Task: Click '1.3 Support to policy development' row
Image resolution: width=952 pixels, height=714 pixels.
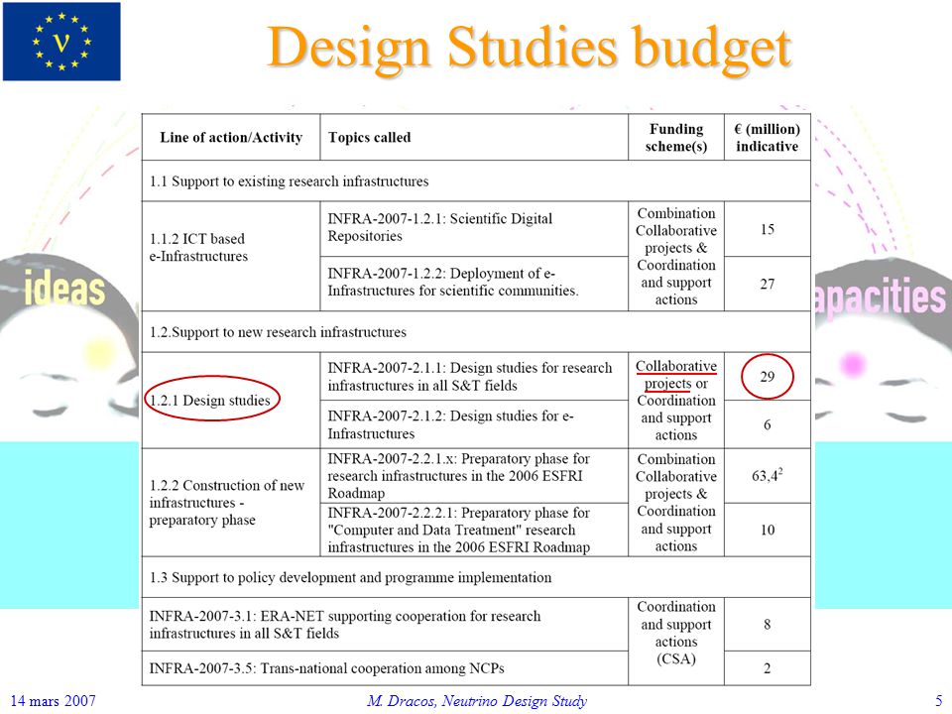Action: tap(476, 577)
